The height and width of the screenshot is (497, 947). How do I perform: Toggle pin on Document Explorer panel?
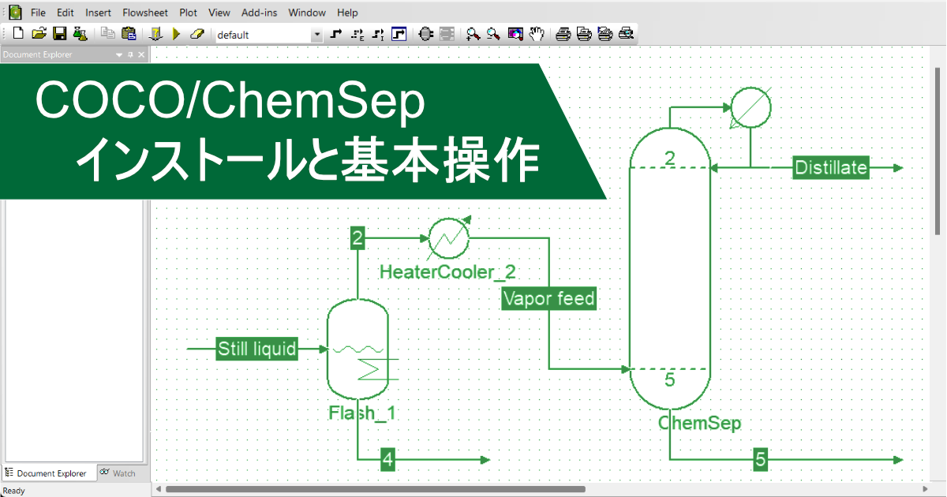click(130, 54)
